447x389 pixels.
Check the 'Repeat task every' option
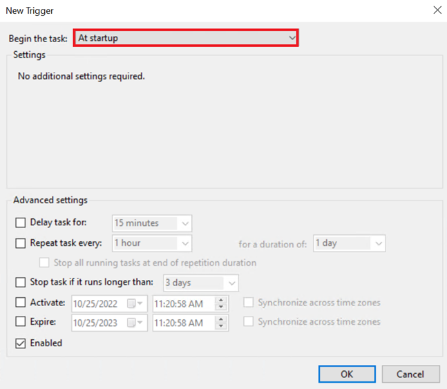pyautogui.click(x=21, y=243)
